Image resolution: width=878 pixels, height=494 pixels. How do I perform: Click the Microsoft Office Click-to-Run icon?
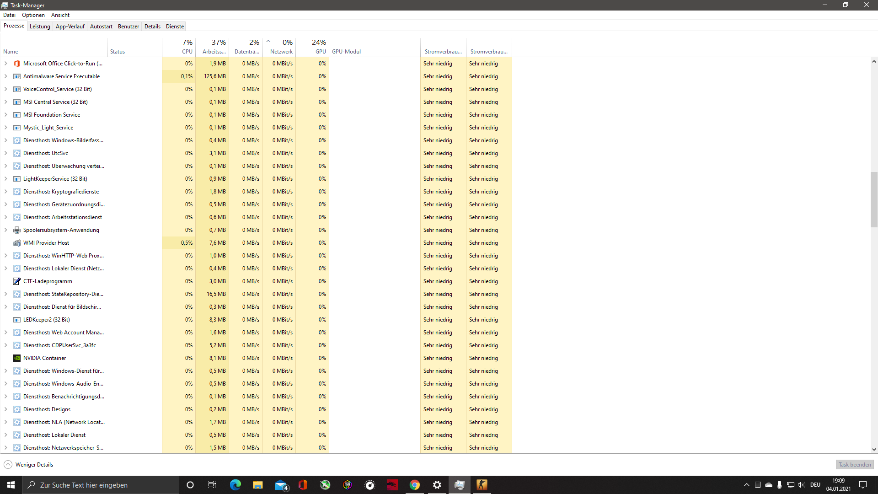point(17,63)
